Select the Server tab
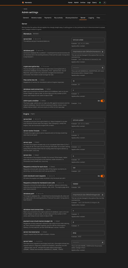This screenshot has height=268, width=128. coord(83,18)
